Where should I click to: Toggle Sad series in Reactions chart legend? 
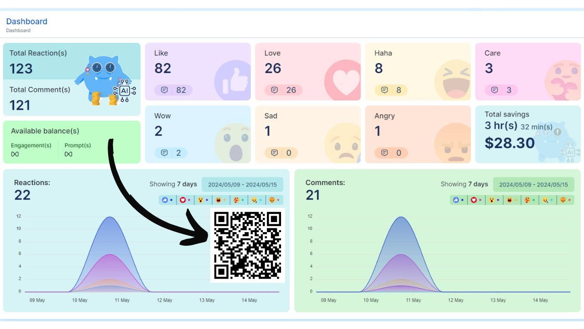(256, 200)
